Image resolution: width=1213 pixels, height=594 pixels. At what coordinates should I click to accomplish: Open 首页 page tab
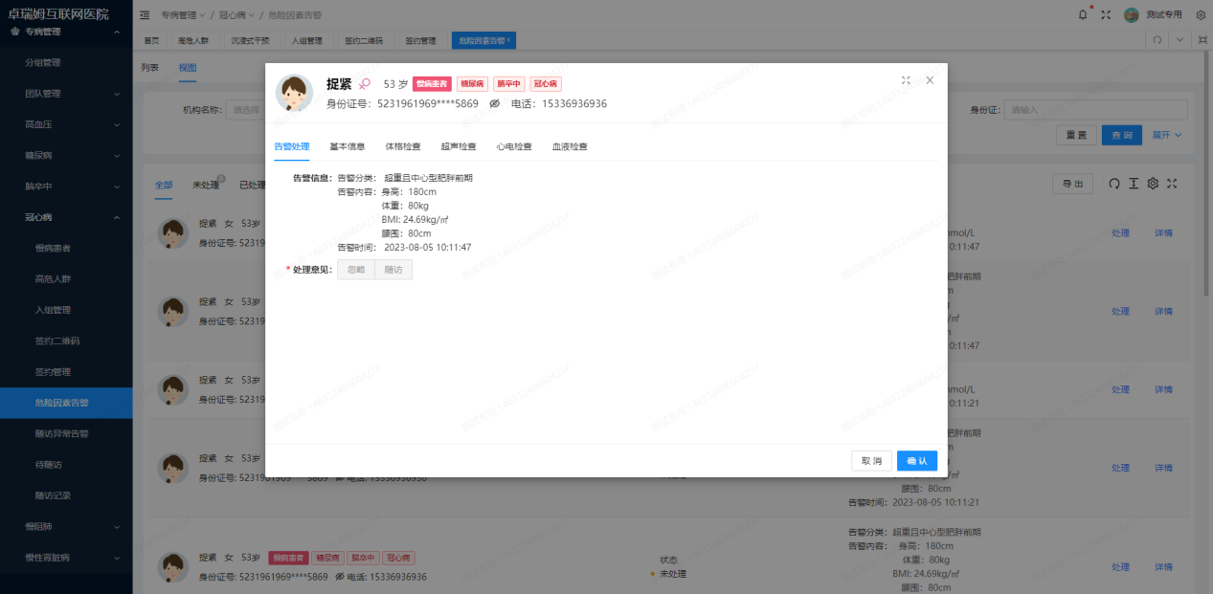(151, 41)
